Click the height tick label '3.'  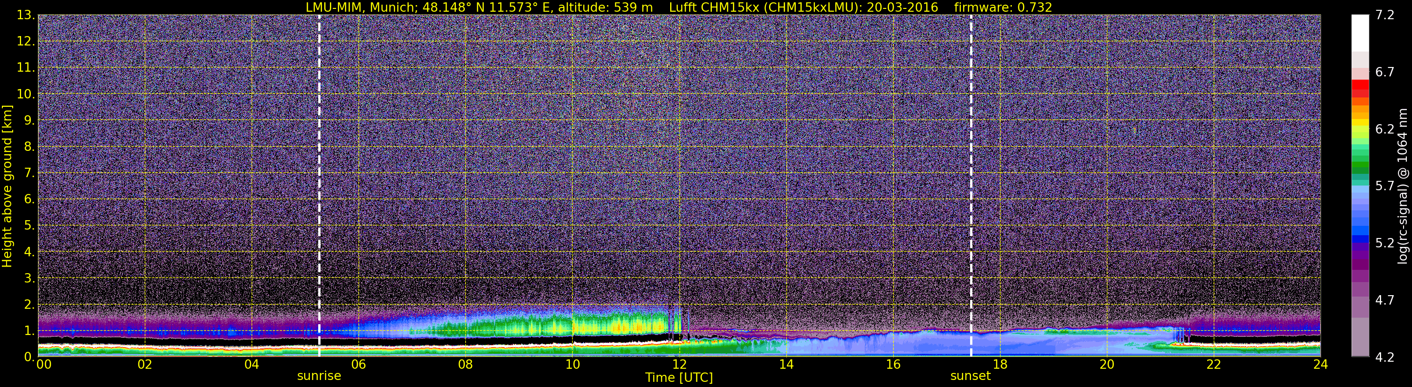click(x=29, y=278)
